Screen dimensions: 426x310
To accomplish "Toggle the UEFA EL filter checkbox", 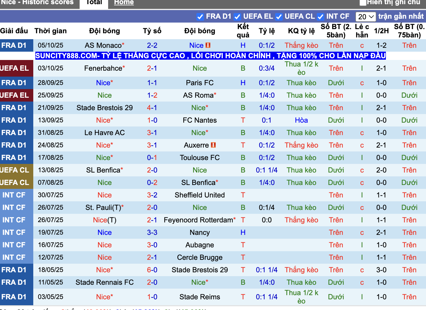I will 237,17.
